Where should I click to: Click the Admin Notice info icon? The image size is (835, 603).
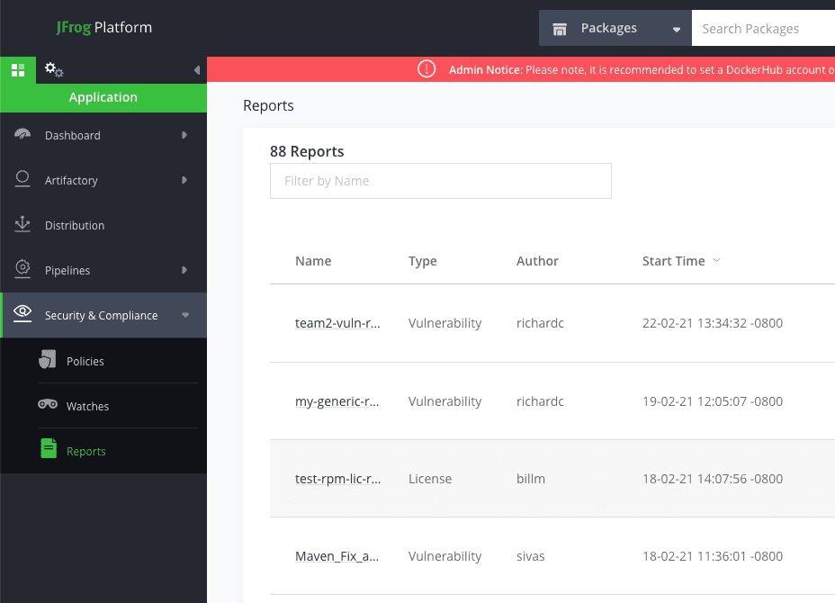coord(426,68)
